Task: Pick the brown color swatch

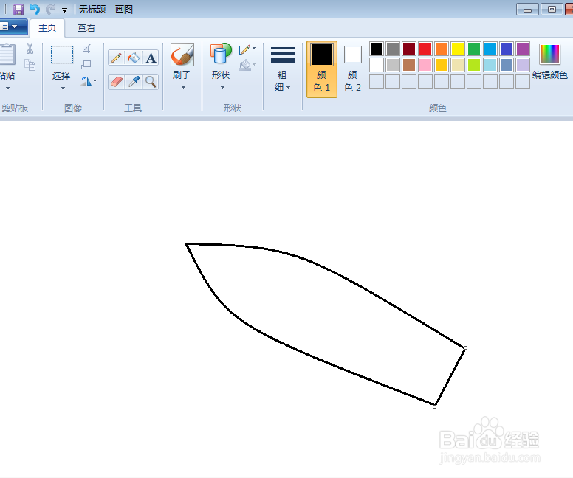Action: [x=409, y=65]
